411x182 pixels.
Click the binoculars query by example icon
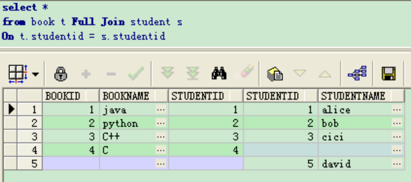coord(219,73)
